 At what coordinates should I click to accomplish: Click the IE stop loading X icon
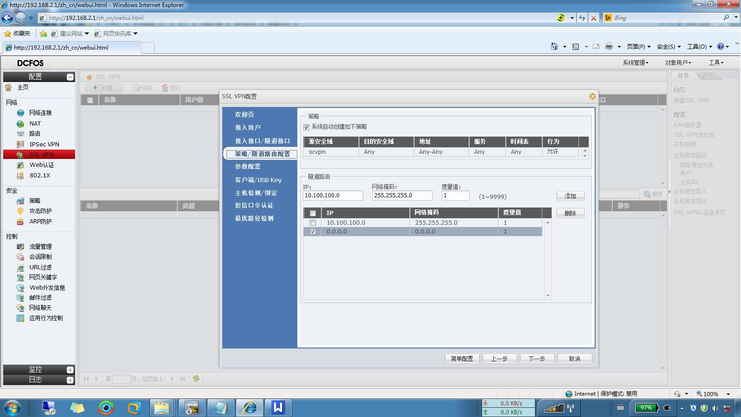(x=594, y=18)
